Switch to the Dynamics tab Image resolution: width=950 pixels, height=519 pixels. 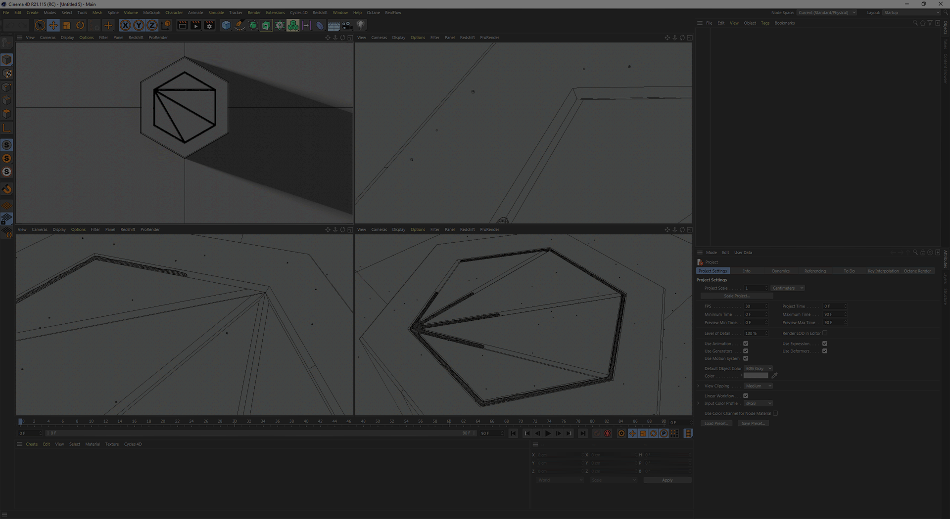point(781,271)
